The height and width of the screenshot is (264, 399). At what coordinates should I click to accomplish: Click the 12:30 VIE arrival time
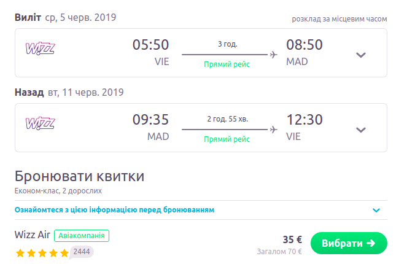click(304, 120)
